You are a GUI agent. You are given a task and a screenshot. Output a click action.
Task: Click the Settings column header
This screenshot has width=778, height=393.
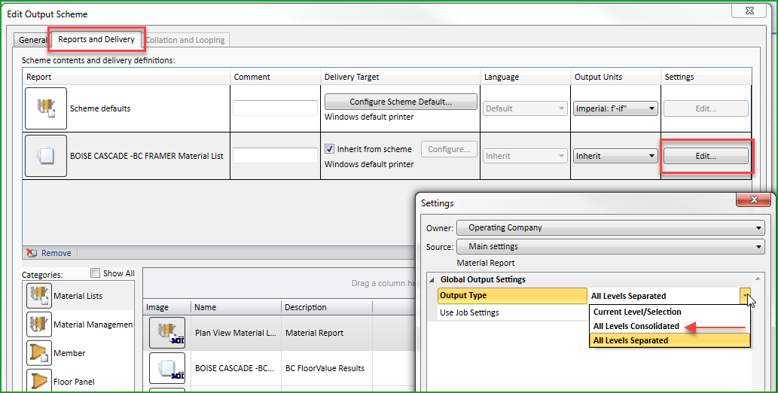(706, 77)
